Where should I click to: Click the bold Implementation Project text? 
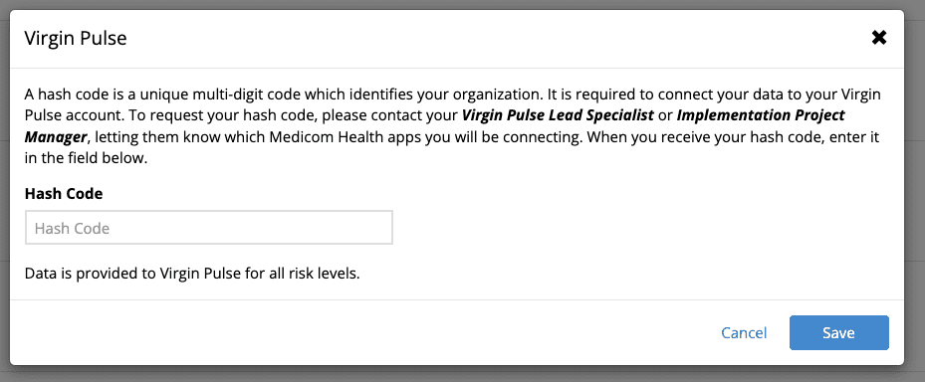761,115
